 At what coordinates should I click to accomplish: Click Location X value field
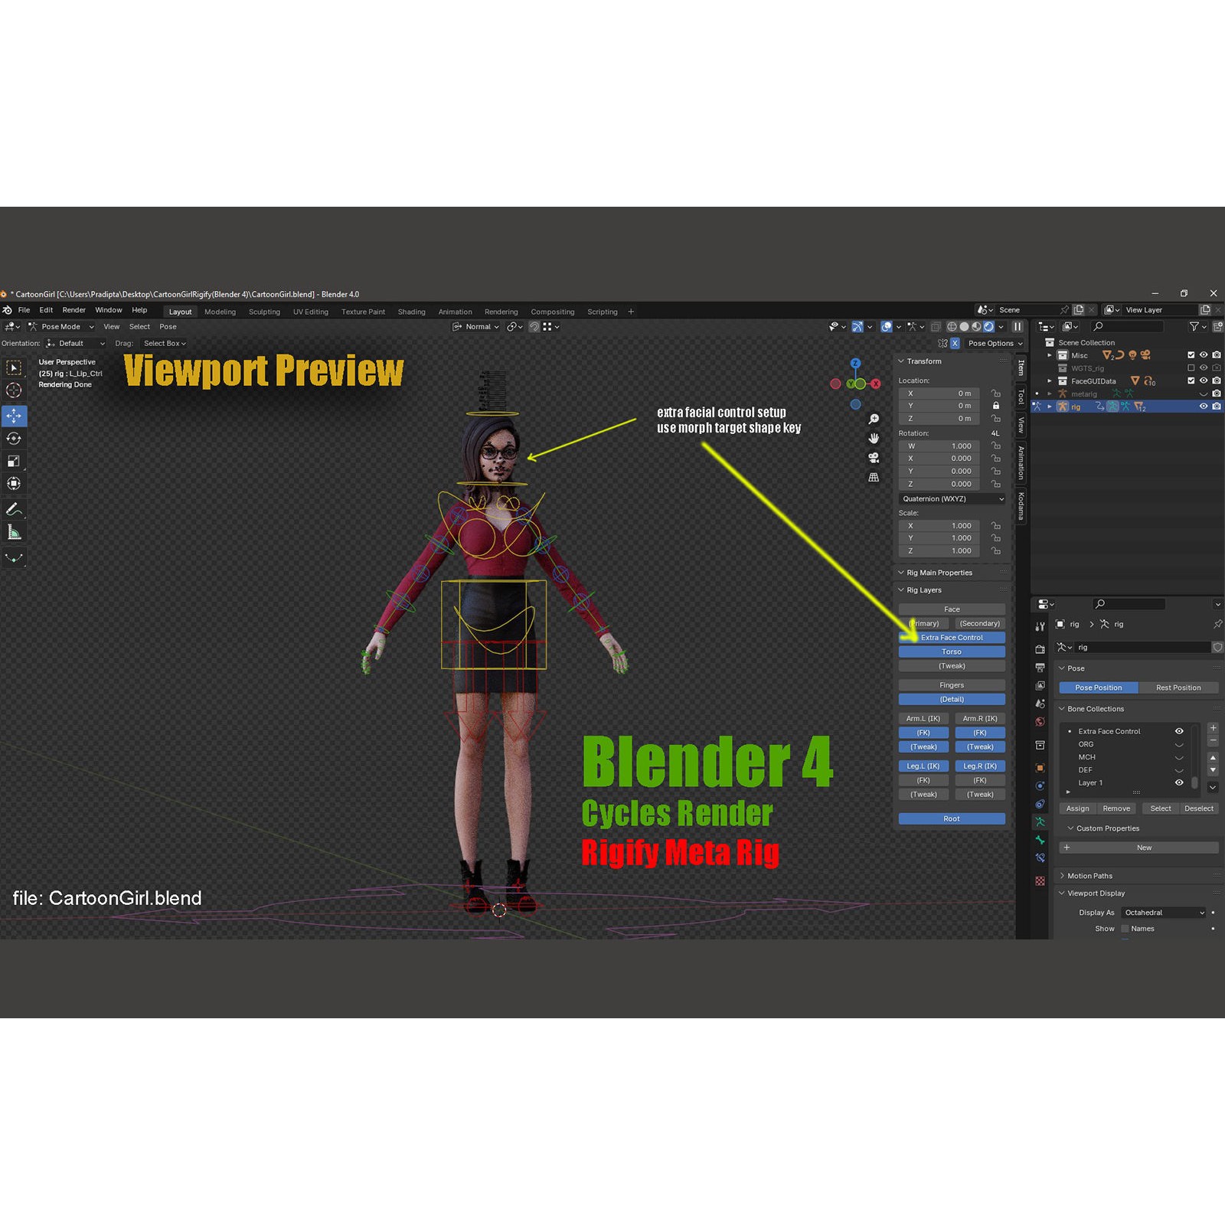(941, 394)
